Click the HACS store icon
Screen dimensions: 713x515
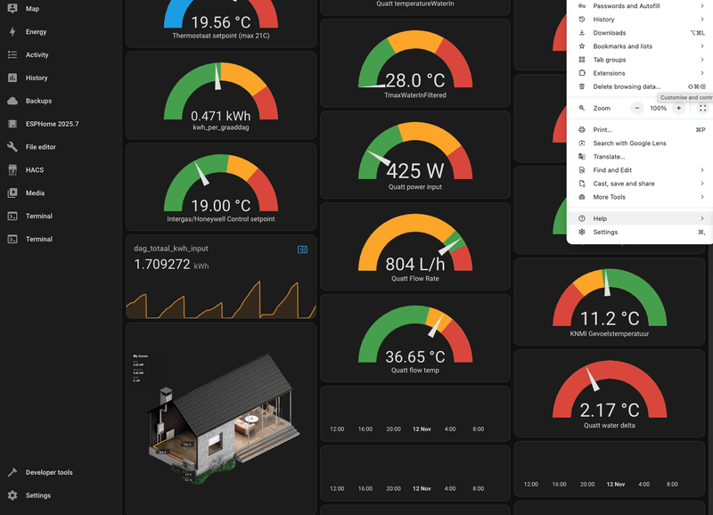(x=12, y=170)
